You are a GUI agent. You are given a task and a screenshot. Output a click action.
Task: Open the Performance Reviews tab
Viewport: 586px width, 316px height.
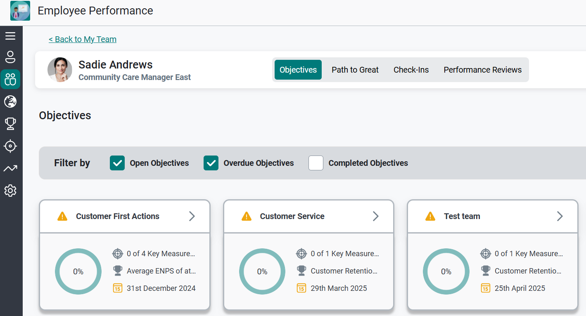[x=482, y=70]
